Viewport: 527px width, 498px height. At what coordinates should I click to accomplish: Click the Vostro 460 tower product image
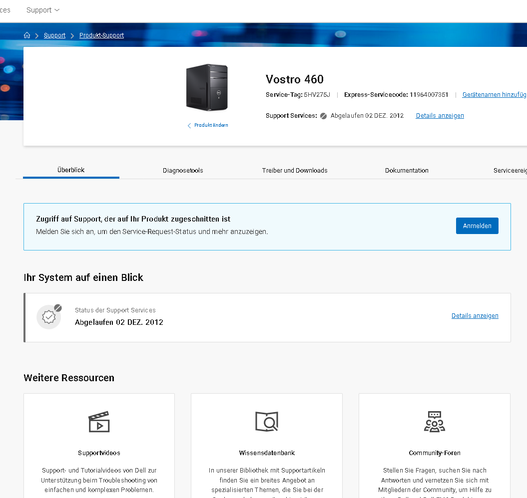207,87
